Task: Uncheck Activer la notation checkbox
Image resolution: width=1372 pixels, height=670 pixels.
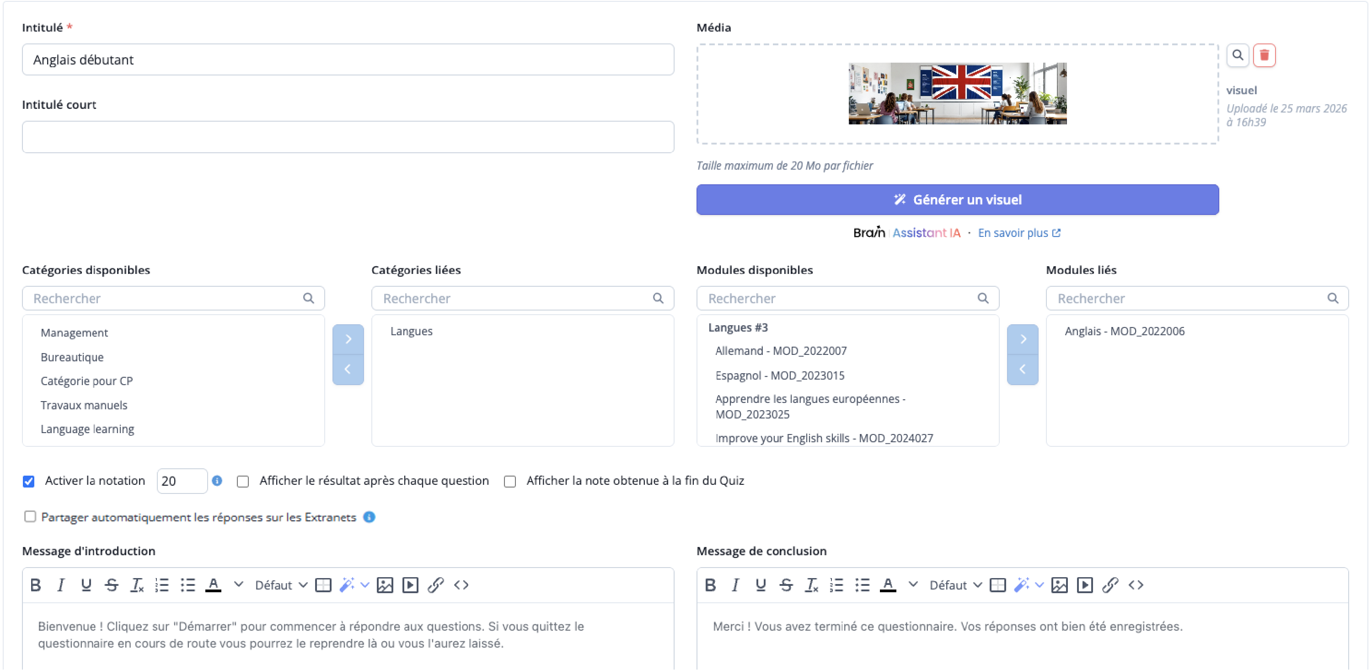Action: coord(29,482)
